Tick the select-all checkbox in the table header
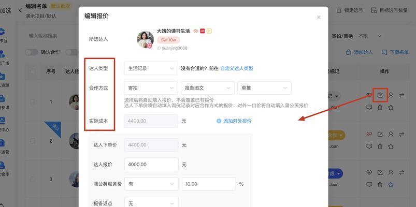 tap(33, 71)
